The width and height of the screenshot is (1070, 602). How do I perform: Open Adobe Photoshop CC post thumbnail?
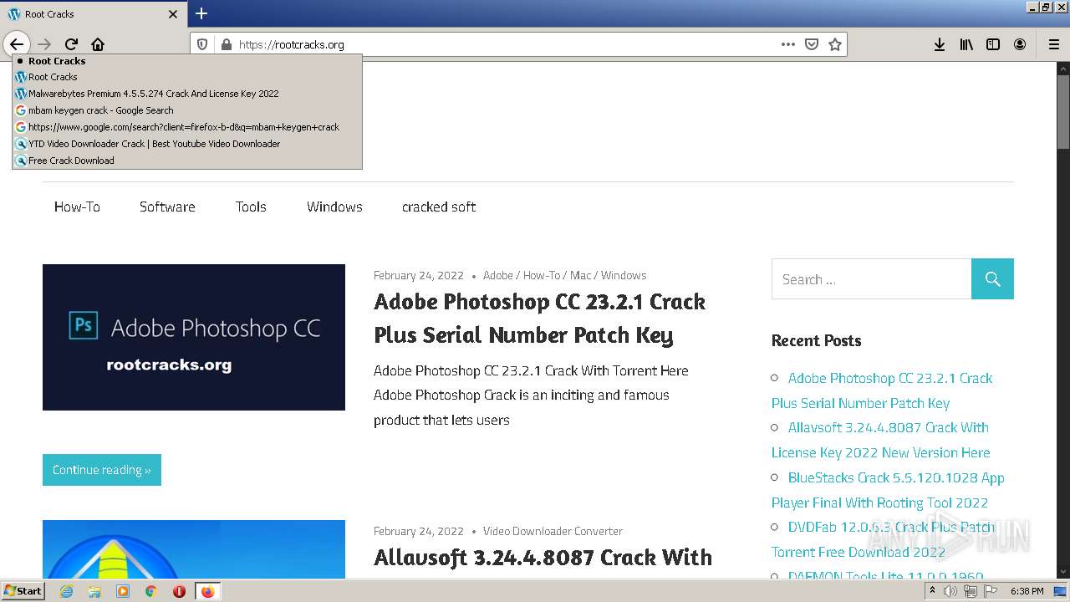coord(194,337)
